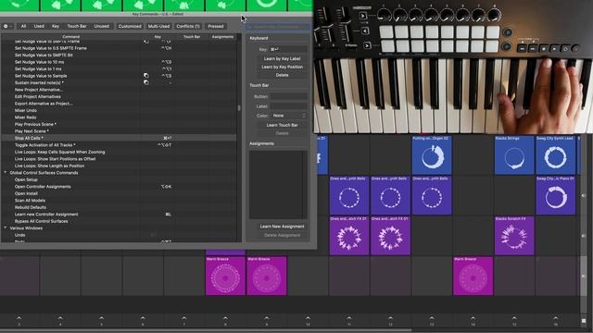
Task: Open the Touch Bar Color dropdown set to None
Action: (288, 115)
